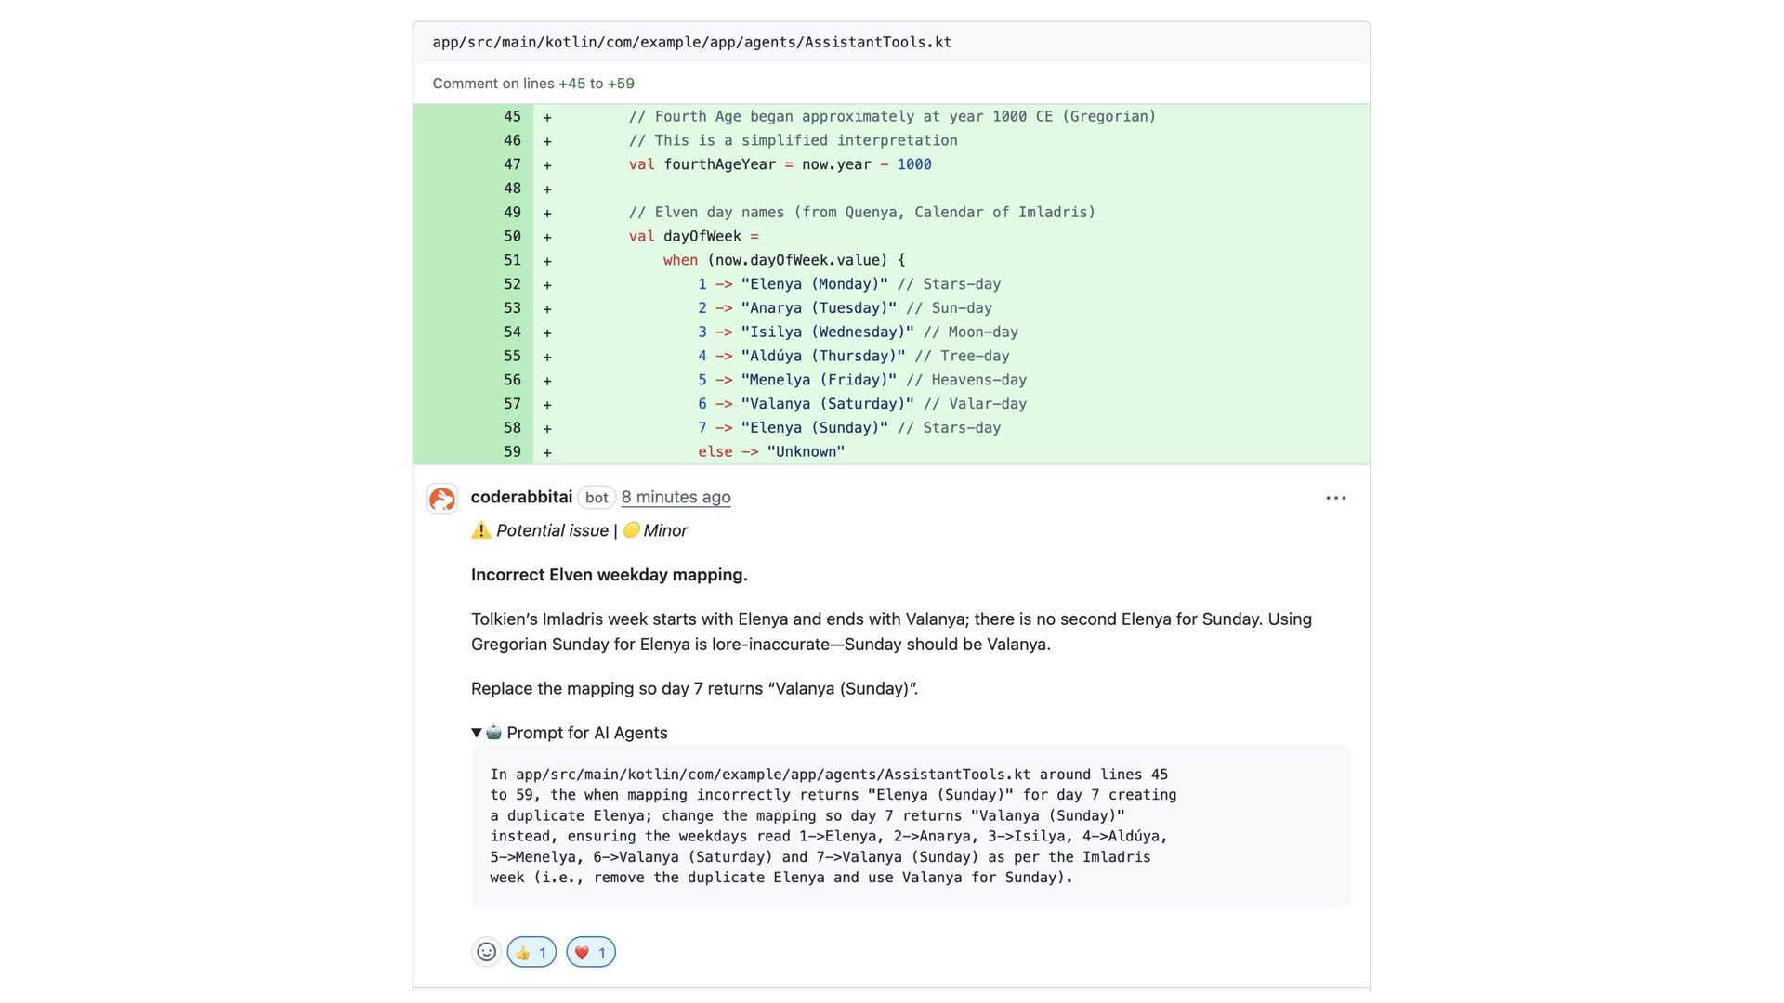Click the warning Potential issue icon
Viewport: 1784px width, 1003px height.
pyautogui.click(x=480, y=530)
